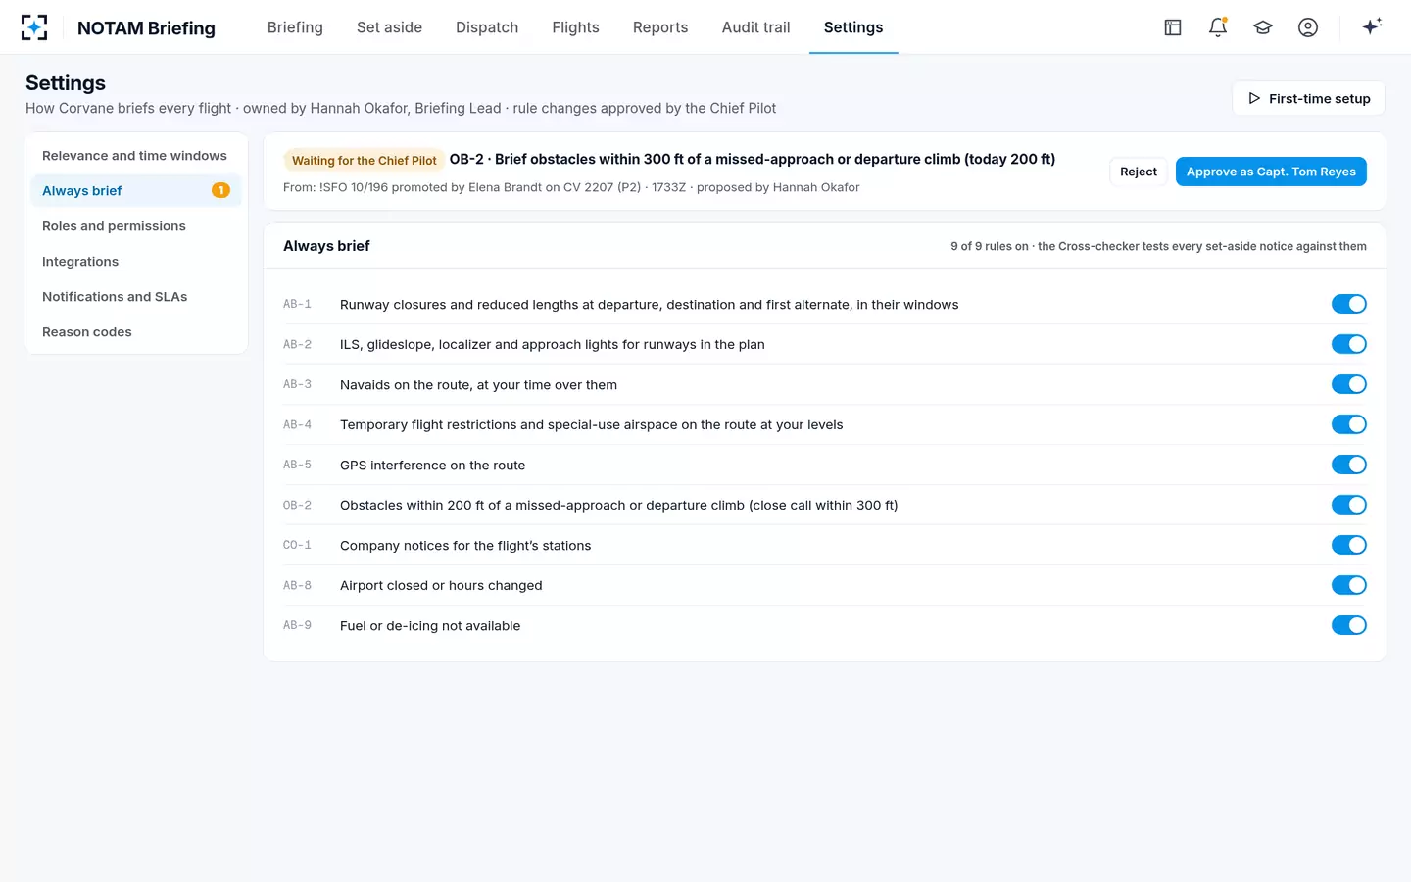Open the Flights tab
Viewport: 1411px width, 882px height.
[575, 27]
